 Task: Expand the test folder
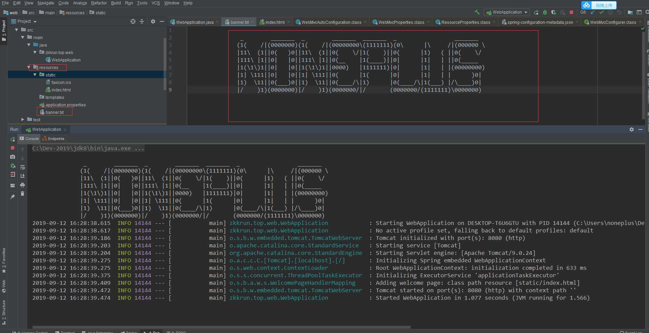click(22, 120)
